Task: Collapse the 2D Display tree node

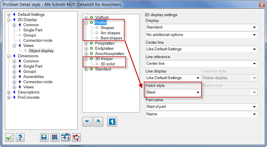Action: tap(9, 20)
